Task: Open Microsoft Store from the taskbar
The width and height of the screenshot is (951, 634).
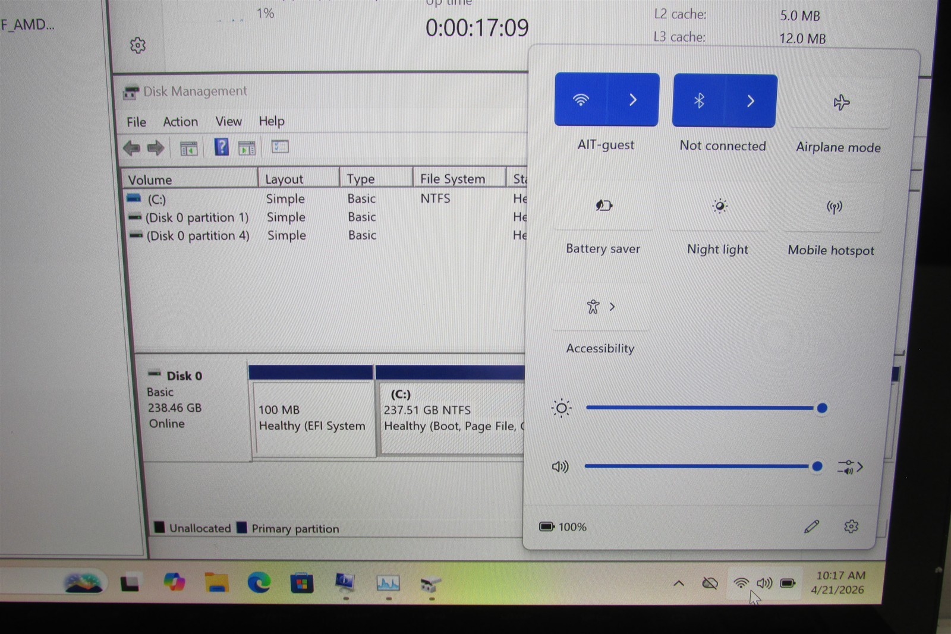Action: [x=302, y=583]
